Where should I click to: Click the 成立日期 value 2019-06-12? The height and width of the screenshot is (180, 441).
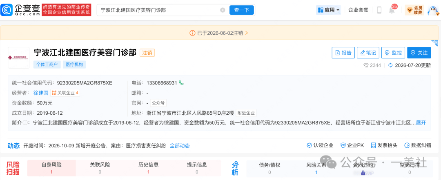point(50,113)
